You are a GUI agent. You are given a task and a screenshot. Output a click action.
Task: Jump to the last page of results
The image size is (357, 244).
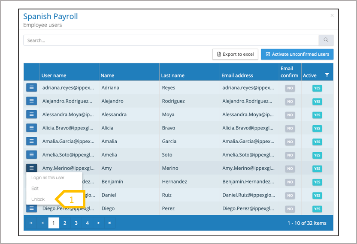click(110, 223)
